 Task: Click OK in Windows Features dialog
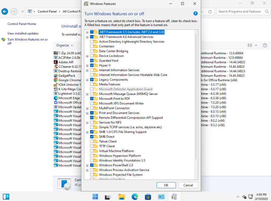point(166,185)
